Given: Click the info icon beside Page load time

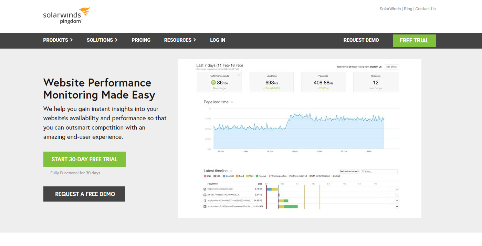Looking at the screenshot, I should point(232,102).
